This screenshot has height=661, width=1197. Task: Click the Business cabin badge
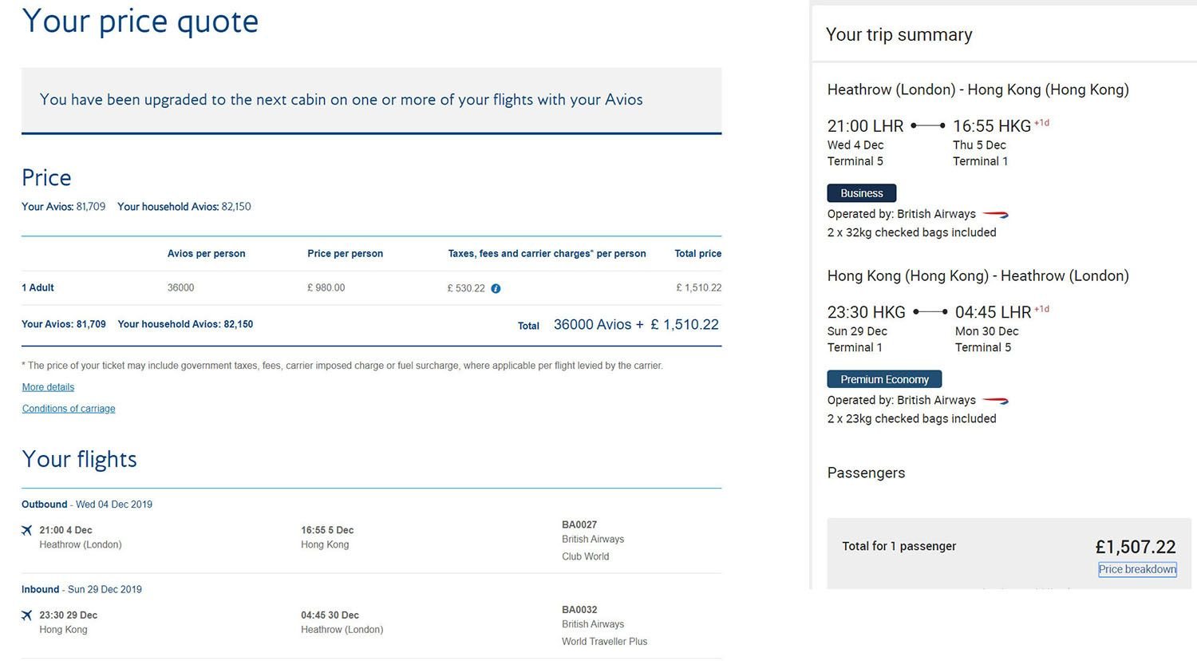pos(862,193)
